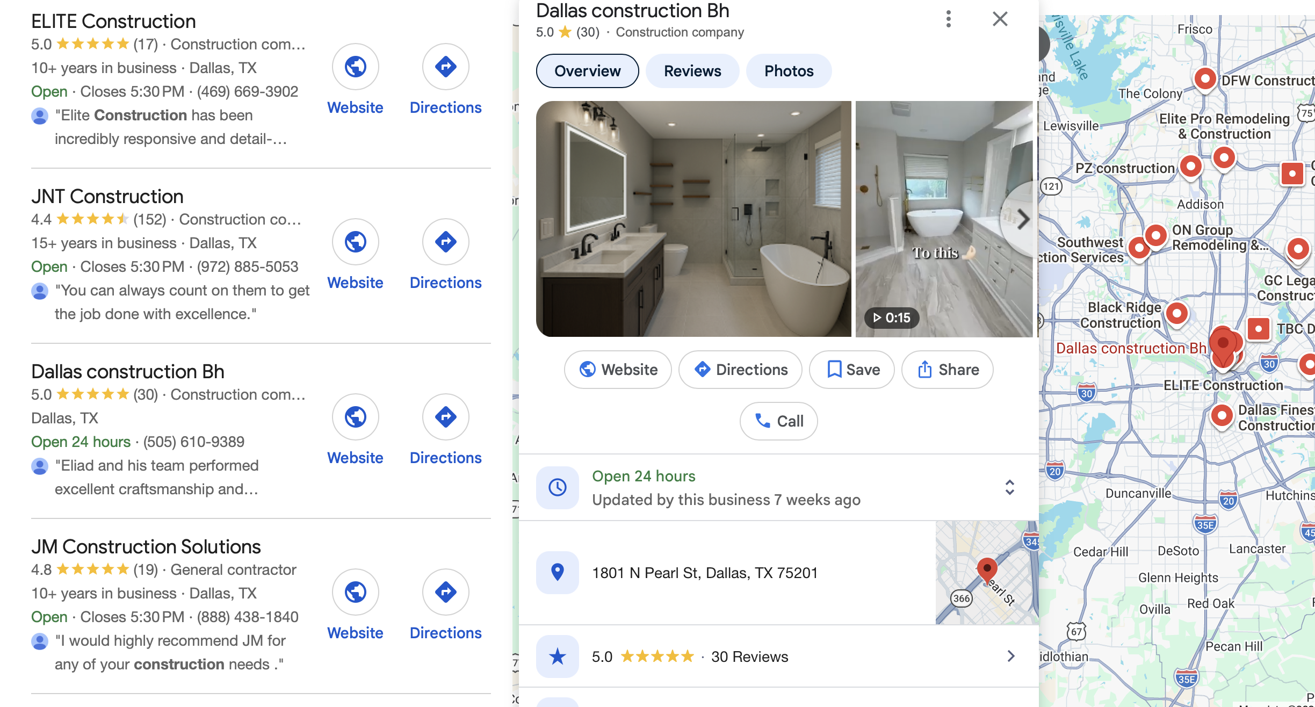
Task: Click phone number (505) 610-9389
Action: click(x=193, y=442)
